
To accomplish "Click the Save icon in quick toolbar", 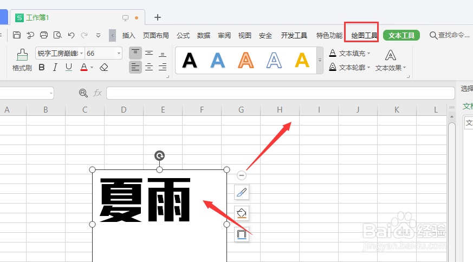I will [17, 35].
